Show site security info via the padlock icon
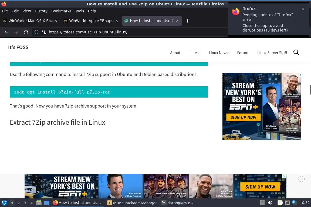 pyautogui.click(x=44, y=32)
